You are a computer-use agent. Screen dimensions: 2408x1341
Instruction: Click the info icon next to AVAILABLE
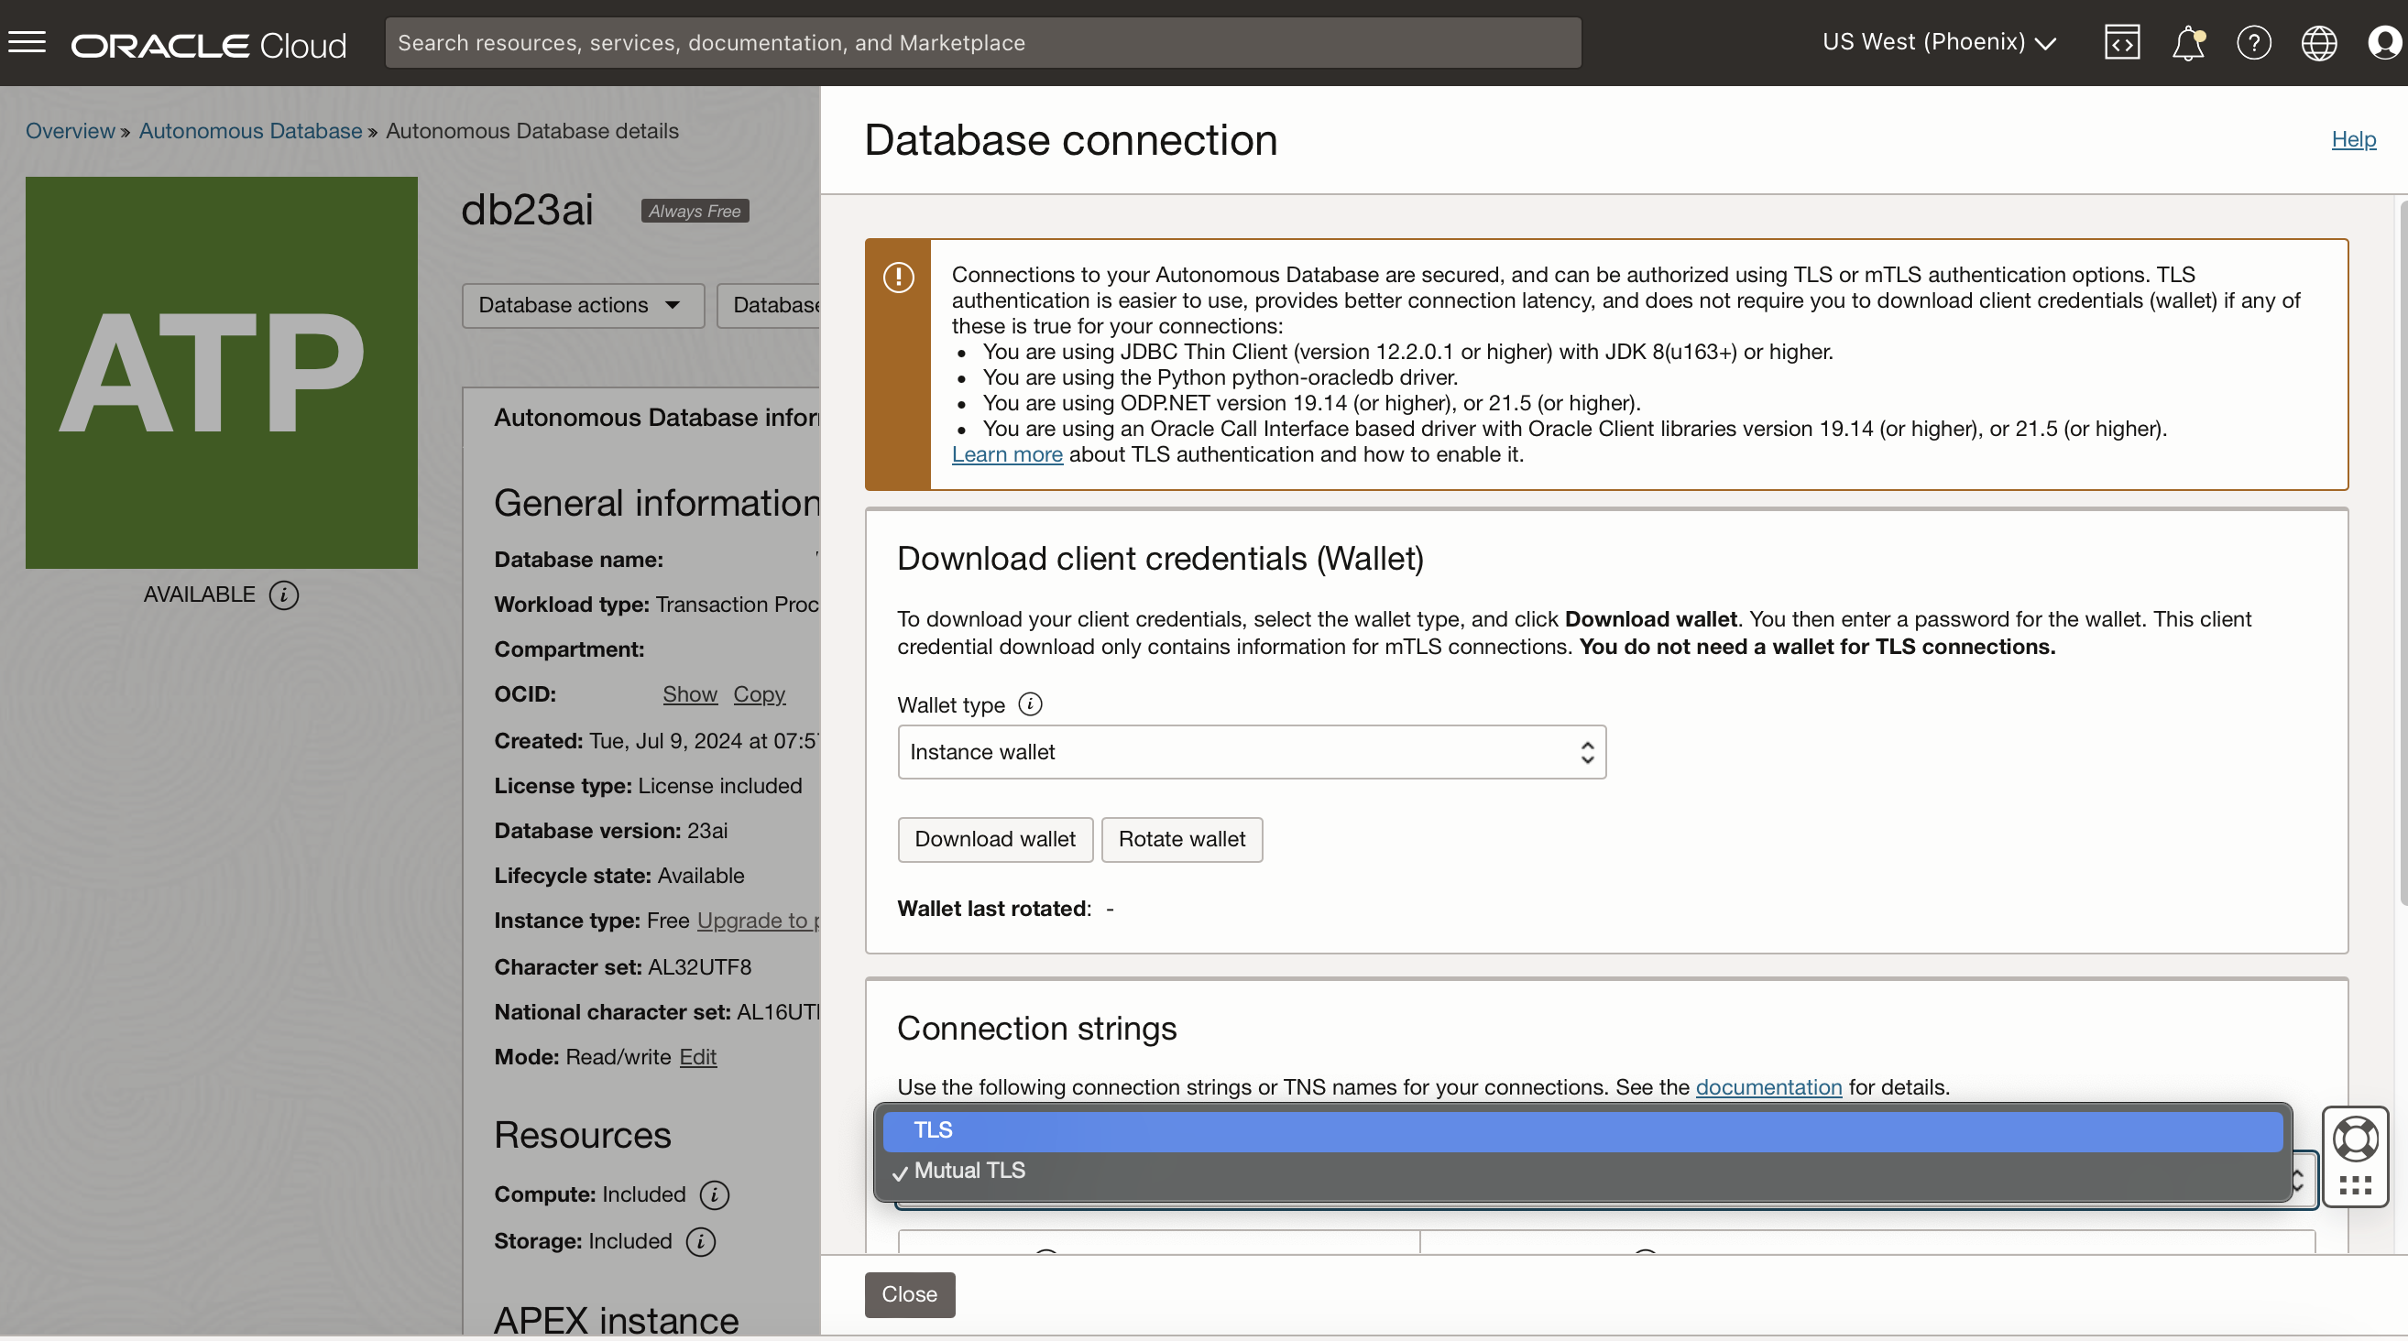pyautogui.click(x=284, y=595)
